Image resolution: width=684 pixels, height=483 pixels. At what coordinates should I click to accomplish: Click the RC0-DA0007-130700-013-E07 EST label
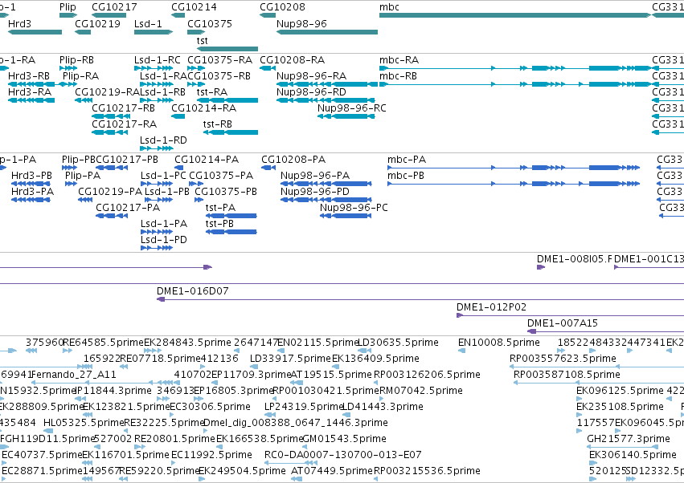[x=343, y=455]
